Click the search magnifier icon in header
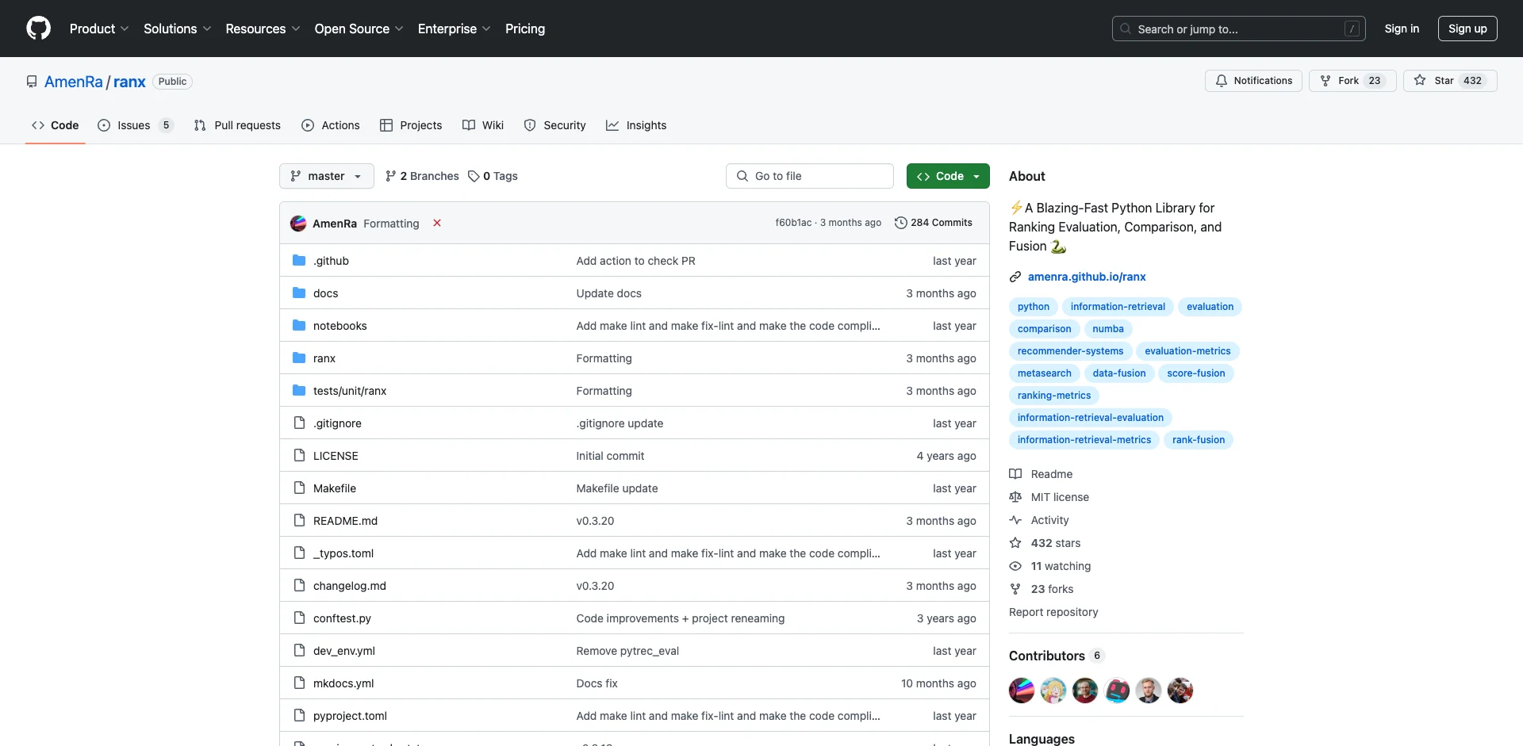This screenshot has width=1523, height=746. point(1126,29)
